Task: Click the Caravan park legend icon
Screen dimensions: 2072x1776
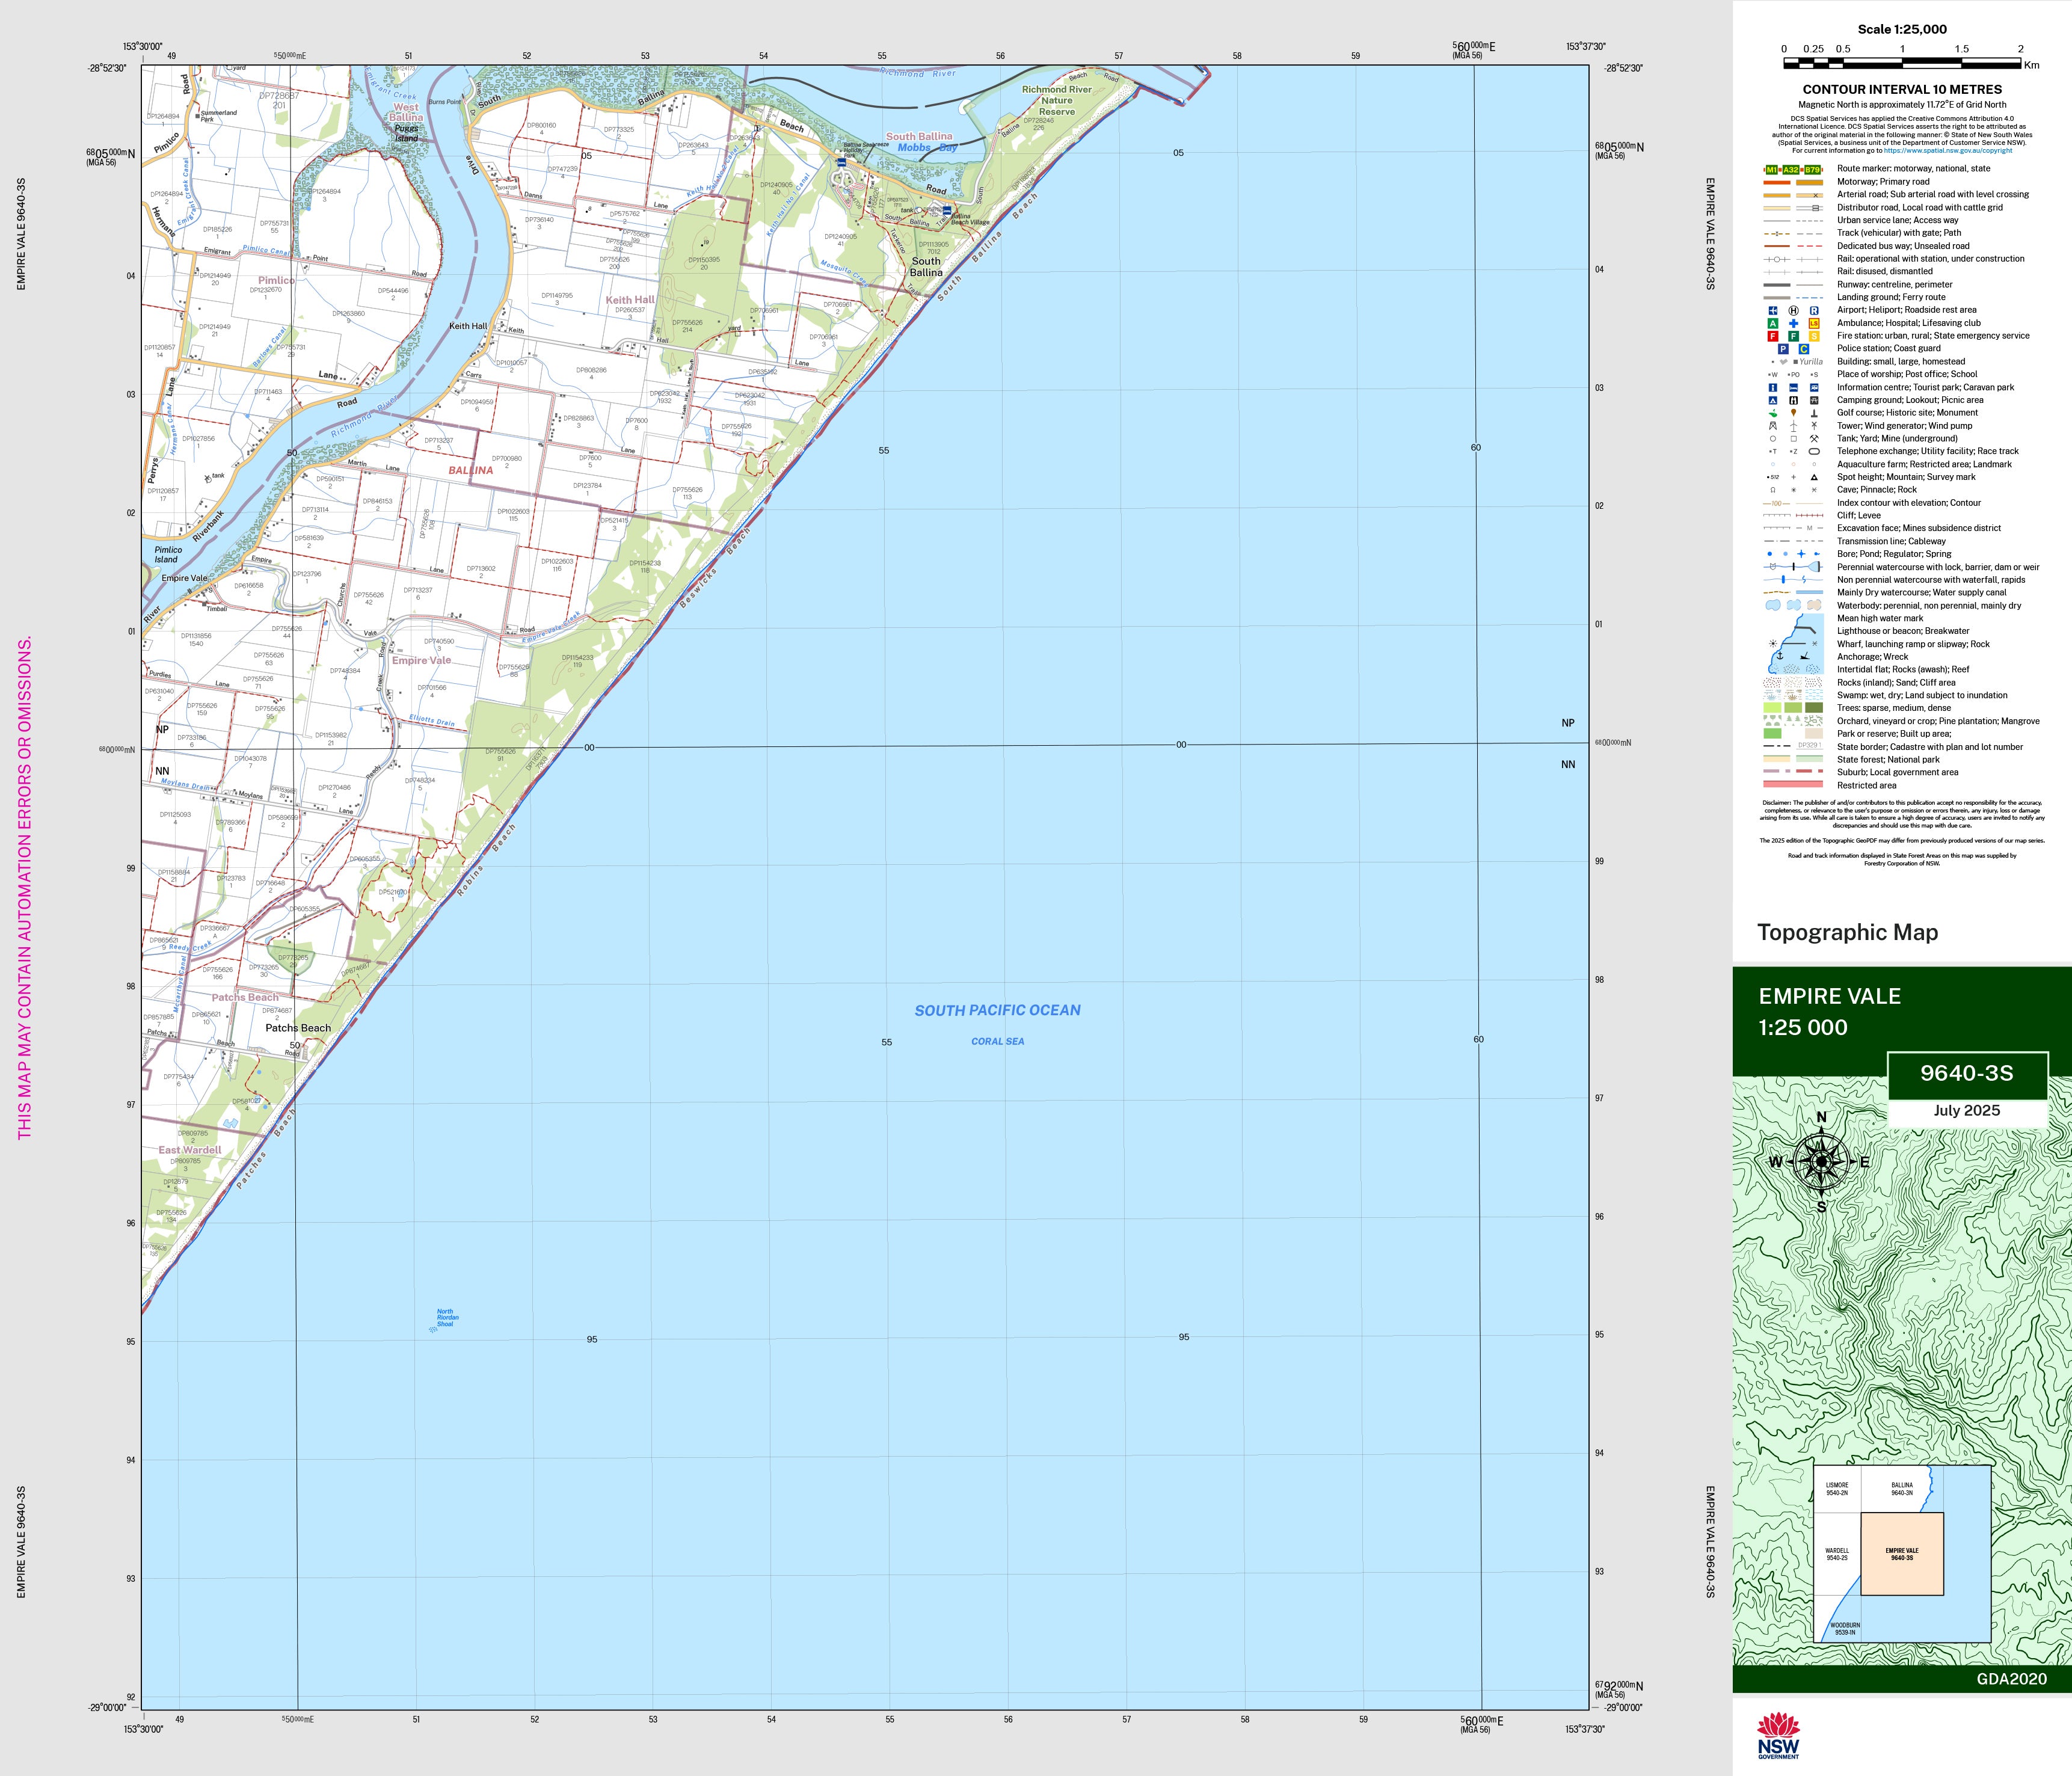Action: tap(1814, 387)
